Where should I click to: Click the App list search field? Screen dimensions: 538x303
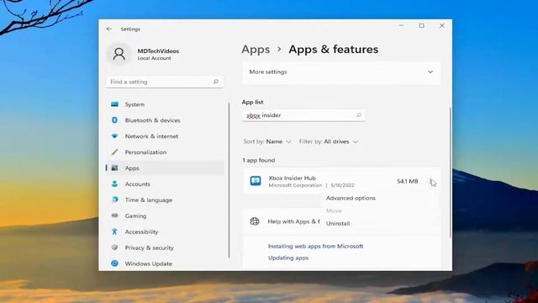[x=303, y=115]
